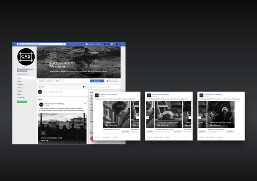Viewport: 257px width, 181px height.
Task: Open the More options button beside Share
Action: 63,81
